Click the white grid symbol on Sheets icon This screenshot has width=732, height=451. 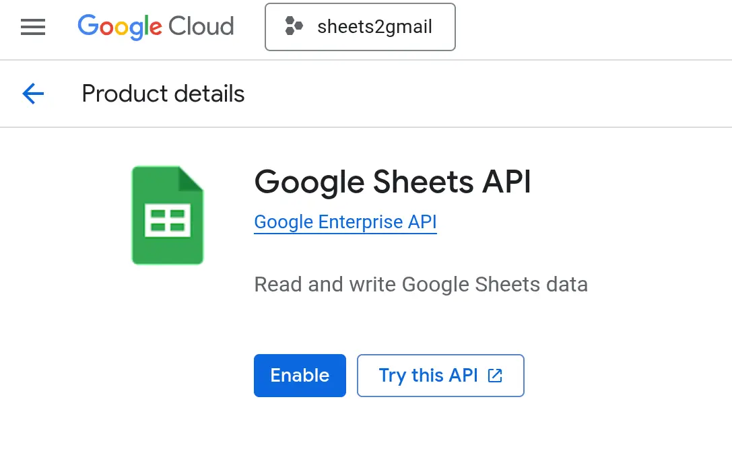click(168, 220)
